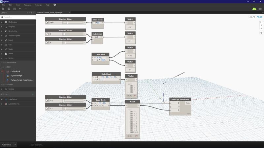This screenshot has height=148, width=264.
Task: Collapse the Script library category
Action: tap(2, 58)
